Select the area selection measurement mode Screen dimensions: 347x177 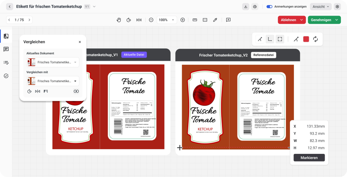[280, 39]
